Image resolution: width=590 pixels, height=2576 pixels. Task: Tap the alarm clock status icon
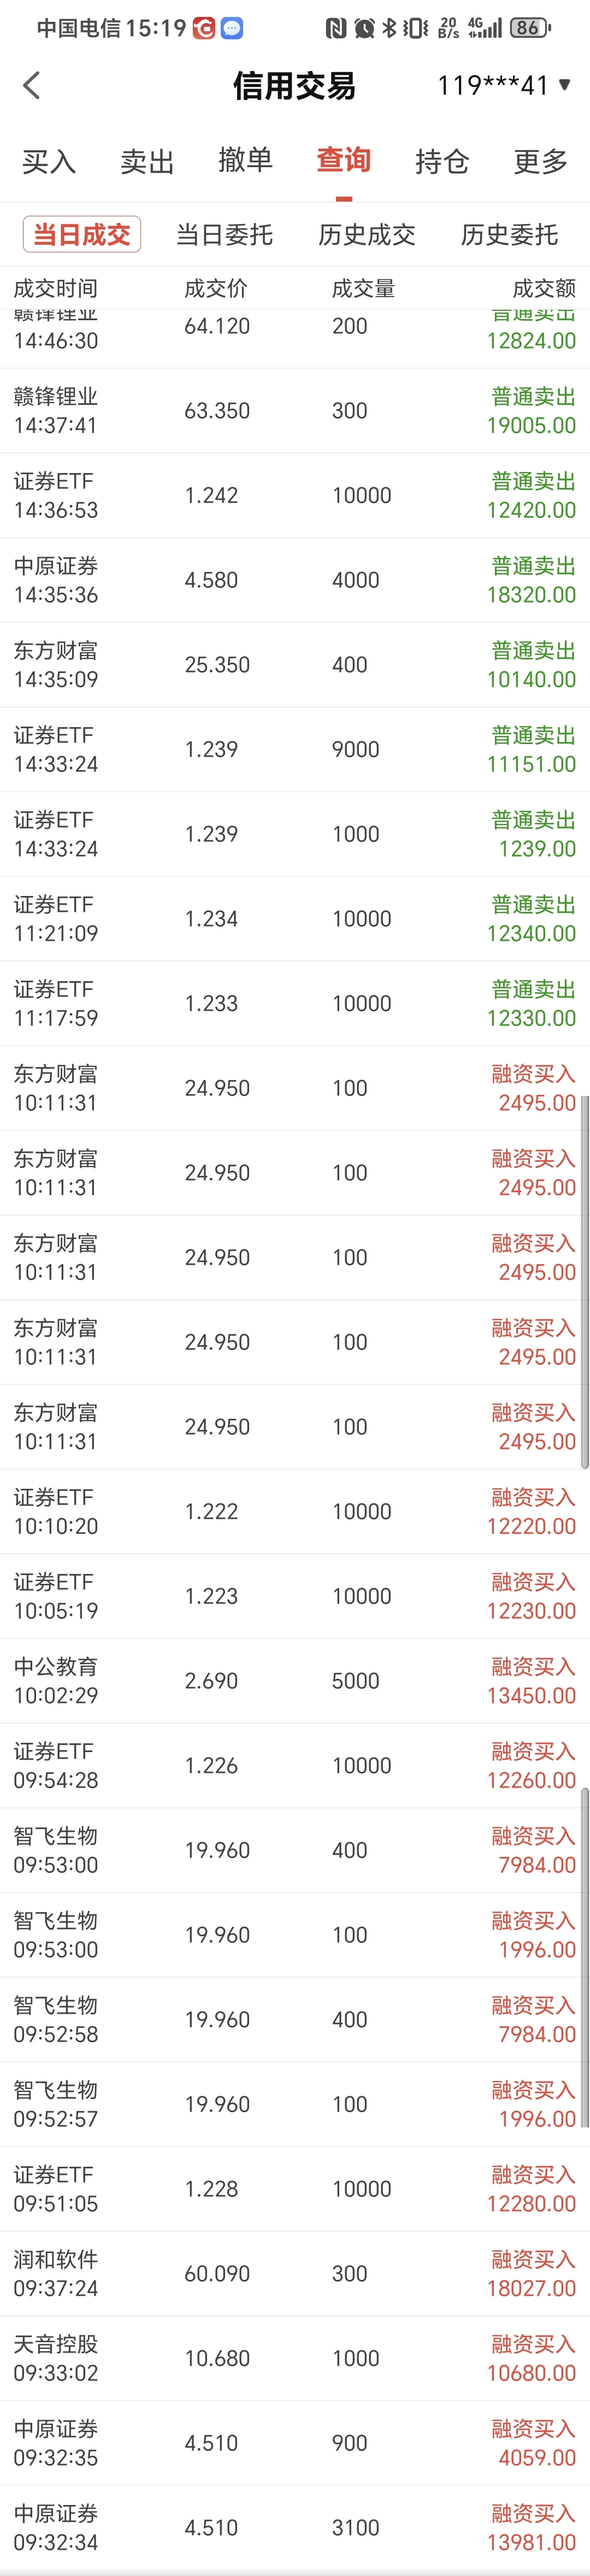364,28
